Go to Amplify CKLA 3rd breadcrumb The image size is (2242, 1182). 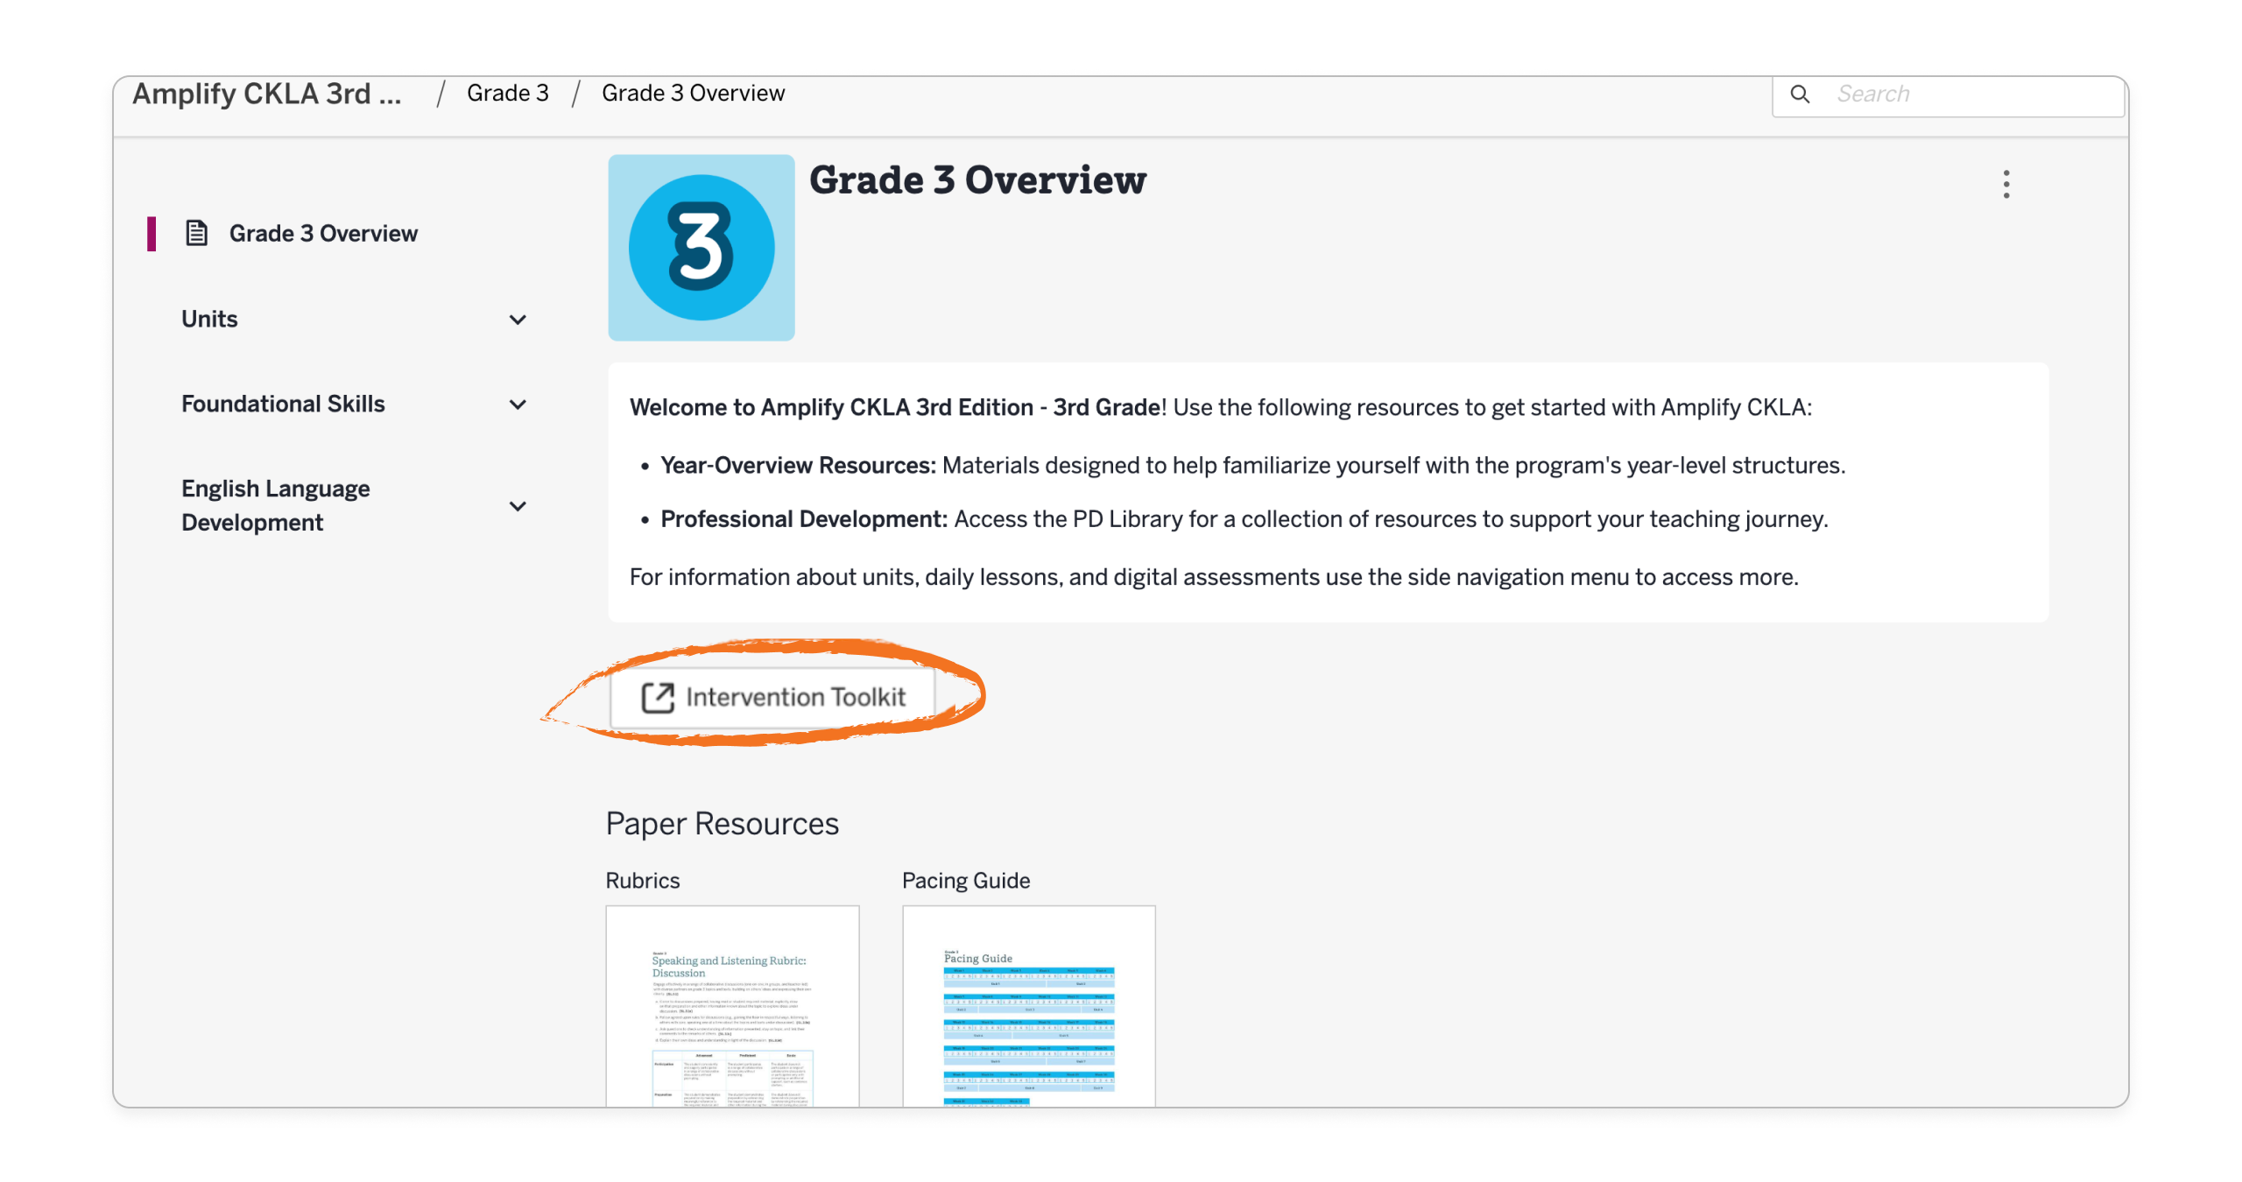[266, 94]
